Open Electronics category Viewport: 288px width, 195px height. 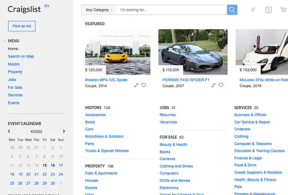coord(169,188)
